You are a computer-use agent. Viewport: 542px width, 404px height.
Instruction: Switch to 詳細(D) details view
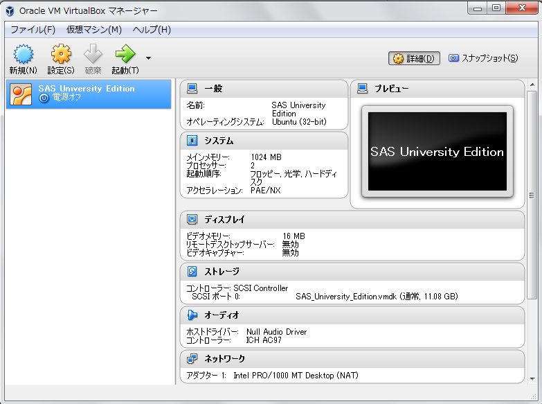[x=414, y=58]
